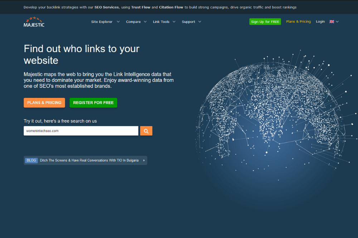Expand the Site Explorer dropdown chevron

coord(118,22)
